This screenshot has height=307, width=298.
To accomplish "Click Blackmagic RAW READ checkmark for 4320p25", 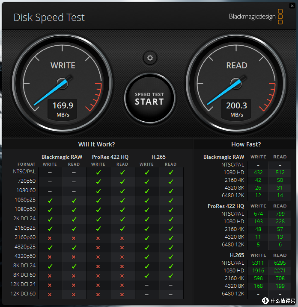I will [x=74, y=247].
